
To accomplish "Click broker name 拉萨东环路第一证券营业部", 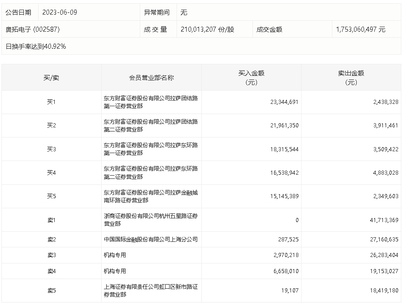I will [151, 149].
